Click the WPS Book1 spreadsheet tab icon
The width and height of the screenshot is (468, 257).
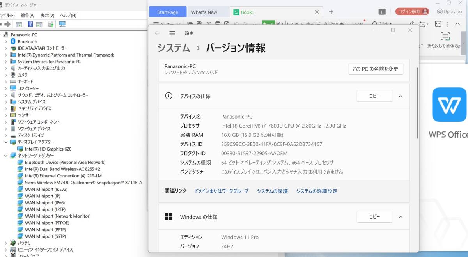[236, 12]
